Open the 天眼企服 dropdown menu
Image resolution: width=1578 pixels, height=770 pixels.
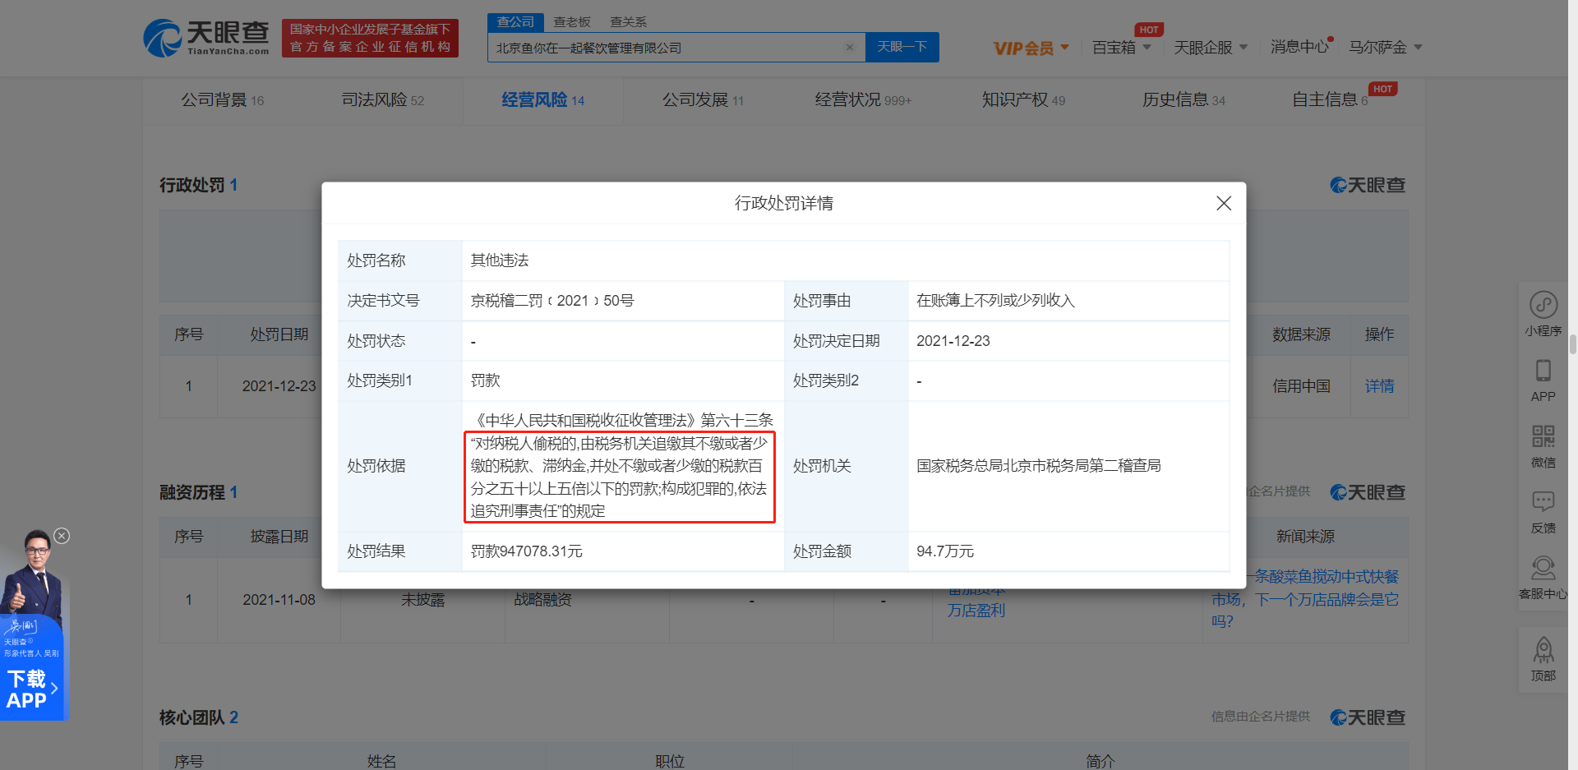pyautogui.click(x=1211, y=48)
